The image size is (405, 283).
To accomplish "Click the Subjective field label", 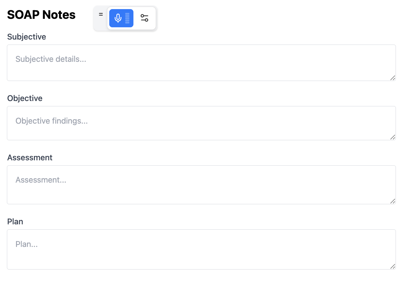I will coord(27,37).
